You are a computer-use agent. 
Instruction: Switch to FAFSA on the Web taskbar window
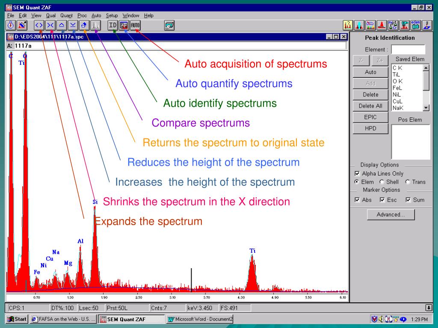[x=63, y=319]
